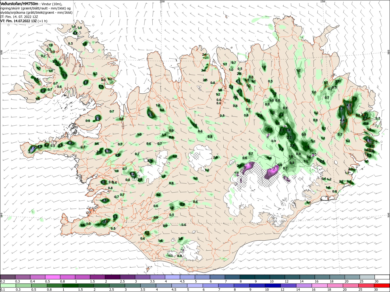390x292 pixels.
Task: Click the dusky purple first snow-scale swatch at 0.2
Action: [x=8, y=277]
